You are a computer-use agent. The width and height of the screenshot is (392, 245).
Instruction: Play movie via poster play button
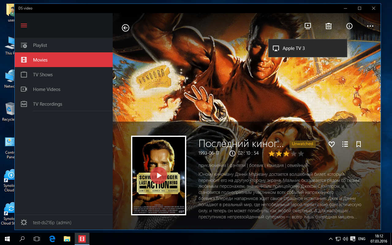point(159,175)
